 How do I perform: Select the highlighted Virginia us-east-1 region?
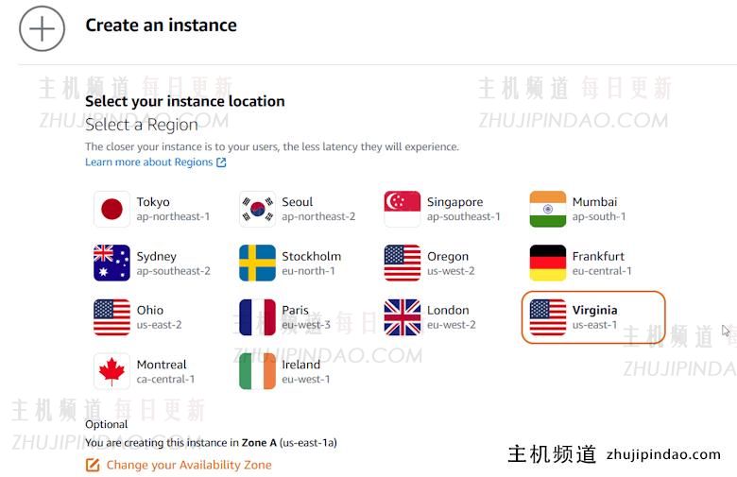(x=593, y=316)
